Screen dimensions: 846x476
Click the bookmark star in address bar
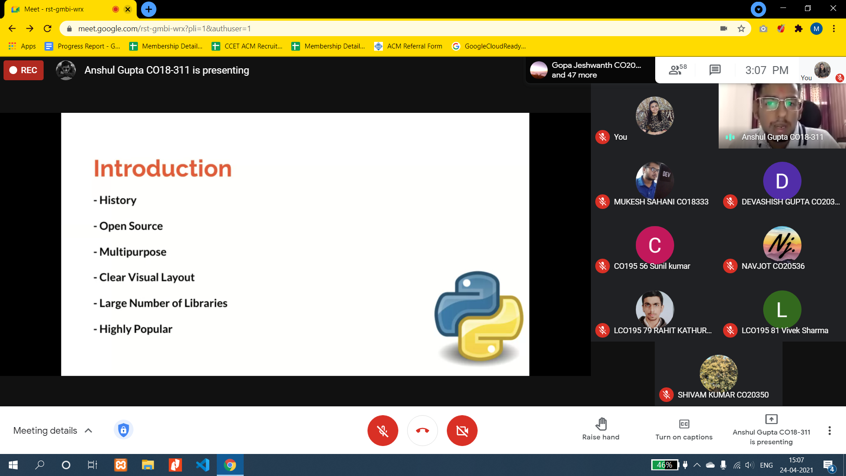(x=741, y=29)
